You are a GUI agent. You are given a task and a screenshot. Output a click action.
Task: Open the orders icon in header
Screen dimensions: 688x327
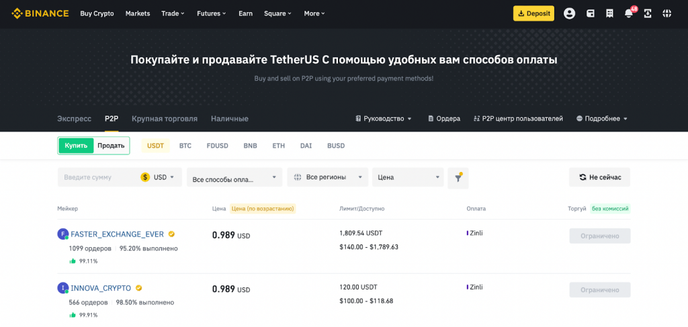pyautogui.click(x=609, y=13)
